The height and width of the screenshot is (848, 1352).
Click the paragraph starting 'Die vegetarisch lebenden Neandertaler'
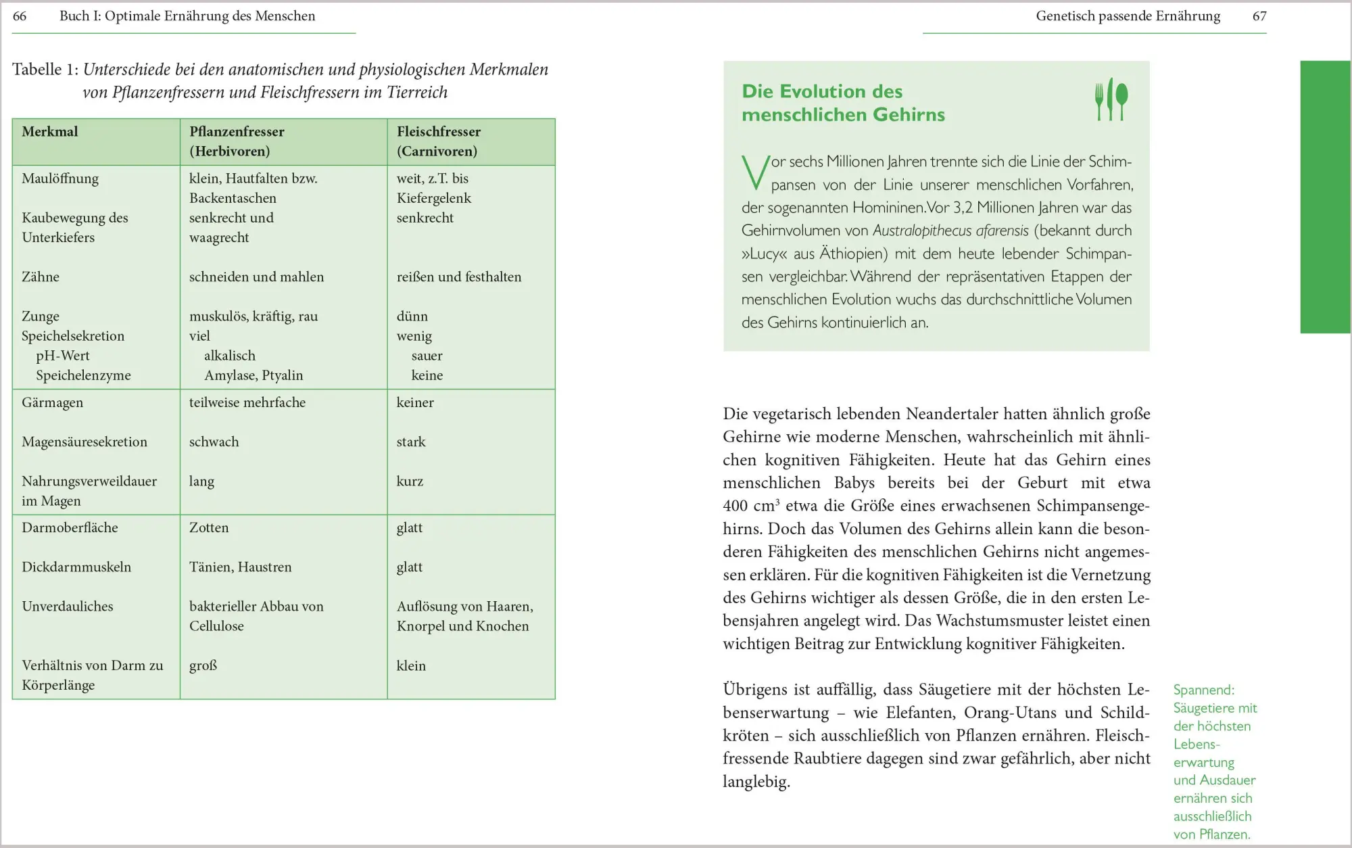tap(936, 529)
